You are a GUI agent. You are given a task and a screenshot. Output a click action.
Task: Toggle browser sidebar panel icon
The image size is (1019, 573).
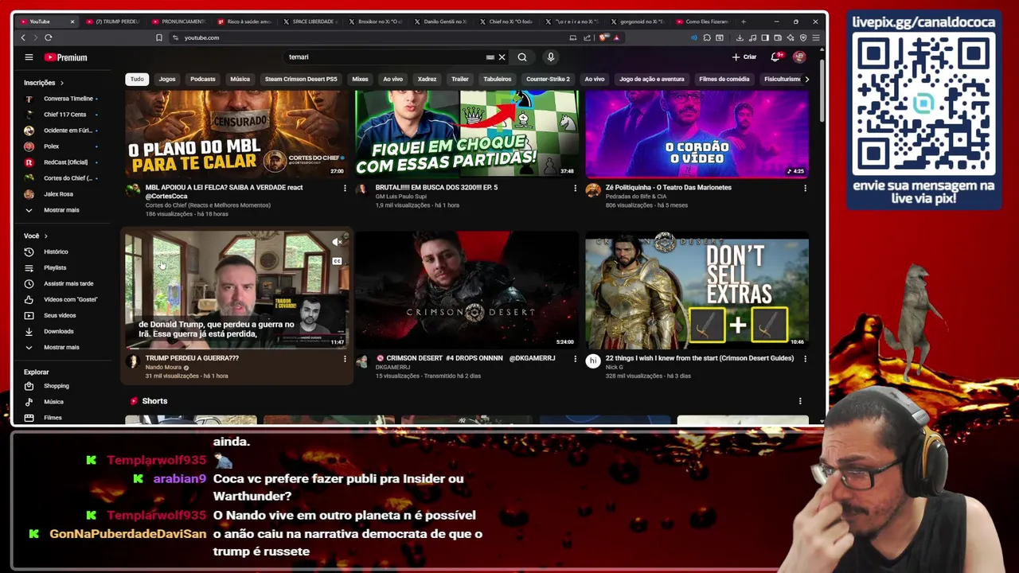pos(765,37)
